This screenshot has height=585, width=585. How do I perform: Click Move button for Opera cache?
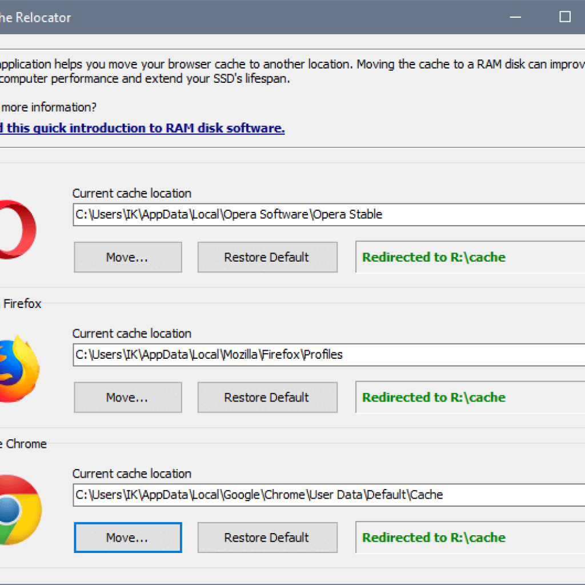tap(128, 257)
